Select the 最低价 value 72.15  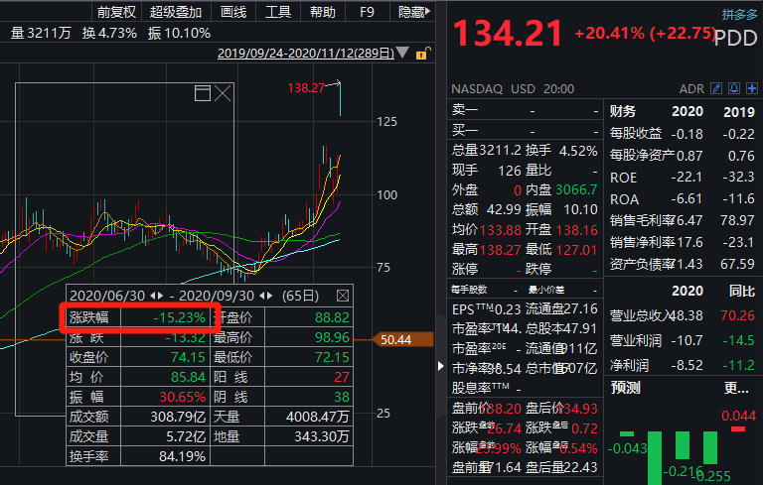[x=333, y=357]
